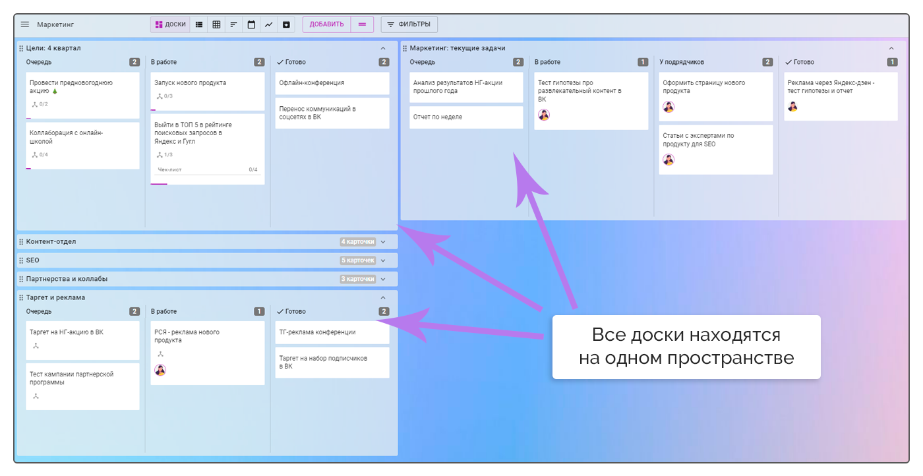Click drag handle of Партнерства и коллабы board
Screen dimensions: 923x476
(x=21, y=279)
